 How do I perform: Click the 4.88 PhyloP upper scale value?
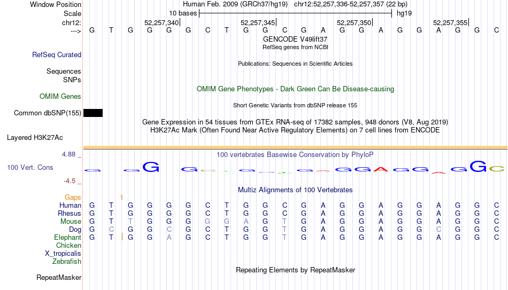[68, 154]
